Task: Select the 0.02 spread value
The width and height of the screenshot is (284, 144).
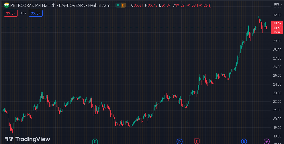Action: [23, 13]
